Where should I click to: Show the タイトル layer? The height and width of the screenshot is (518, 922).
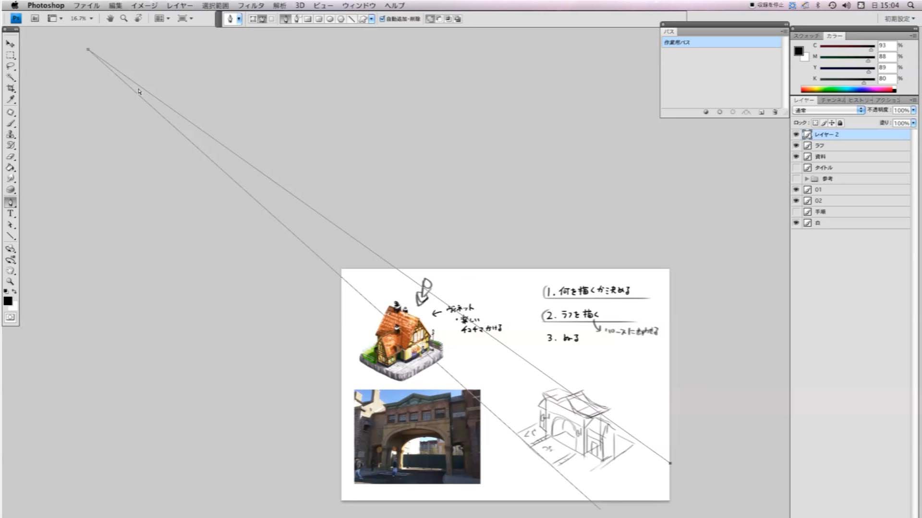[x=796, y=167]
